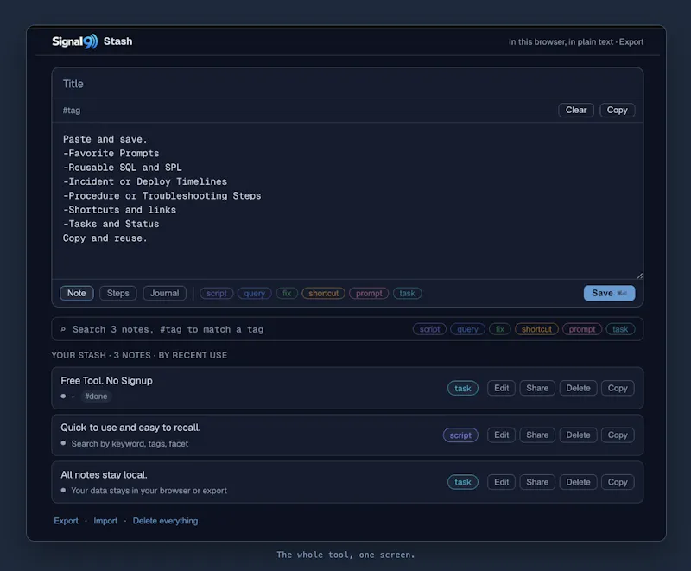The image size is (691, 571).
Task: Save the current note
Action: click(x=610, y=294)
